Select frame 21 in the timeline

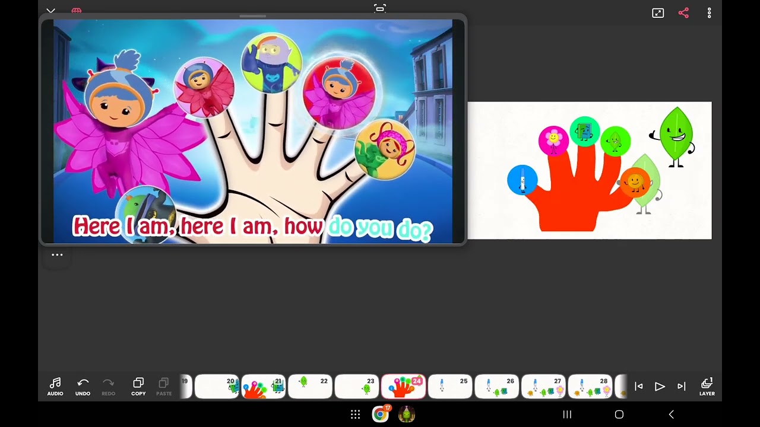[264, 387]
